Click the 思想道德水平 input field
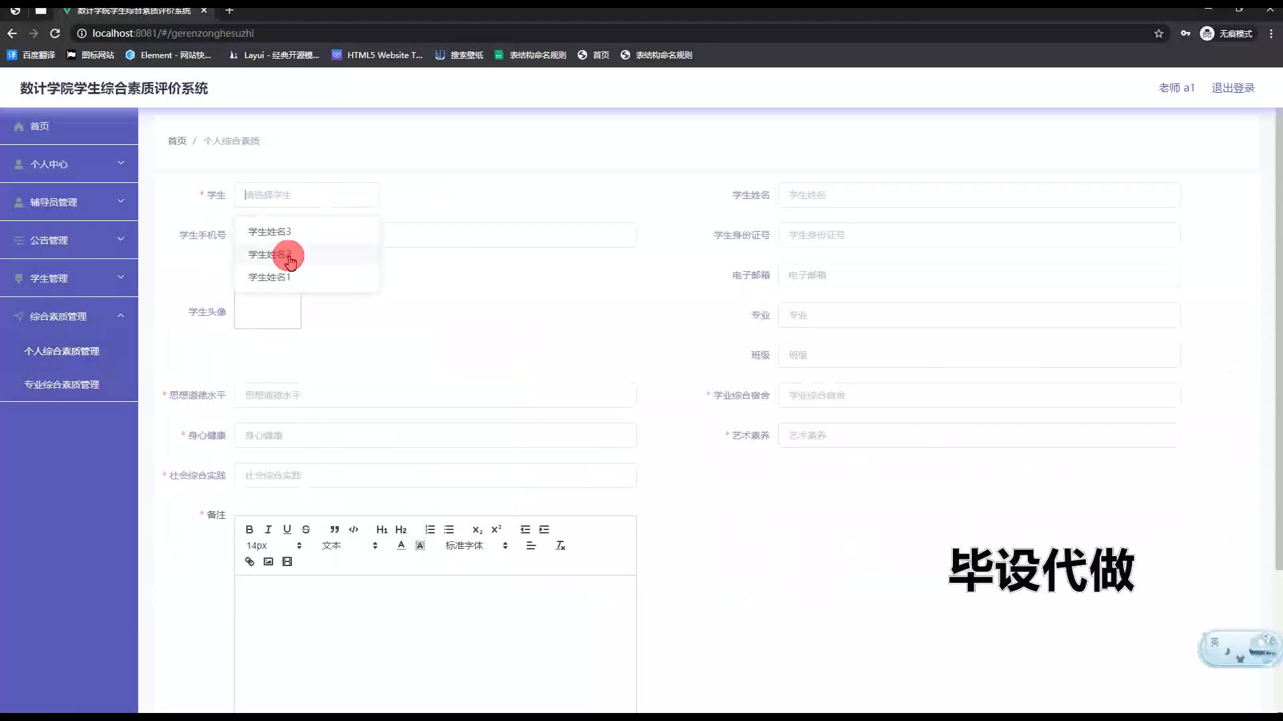Screen dimensions: 1283x721 [434, 395]
